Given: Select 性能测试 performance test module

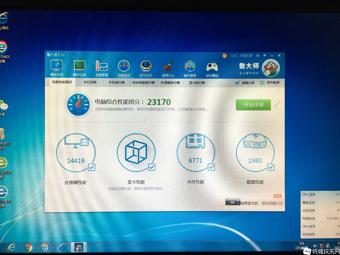Looking at the screenshot, I should 124,69.
